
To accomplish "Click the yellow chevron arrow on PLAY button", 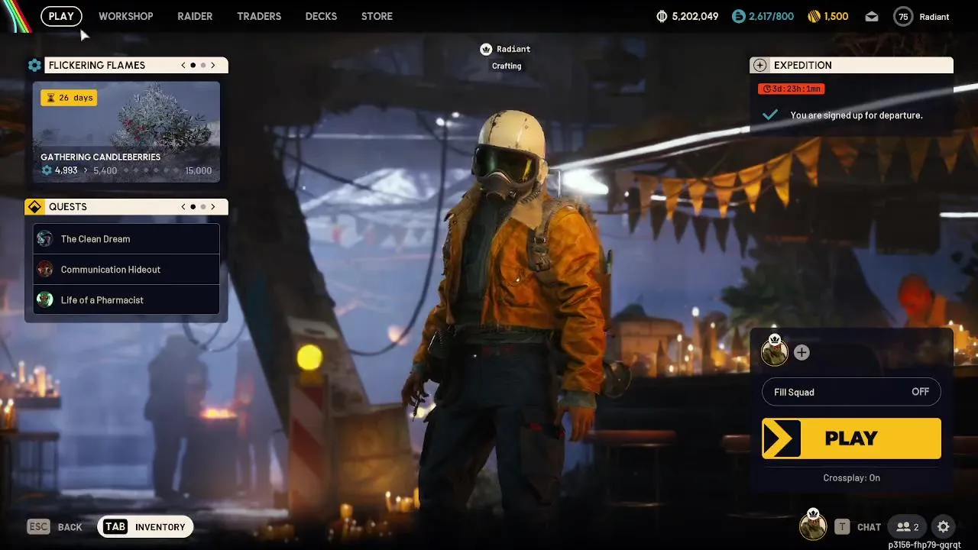I will point(781,438).
